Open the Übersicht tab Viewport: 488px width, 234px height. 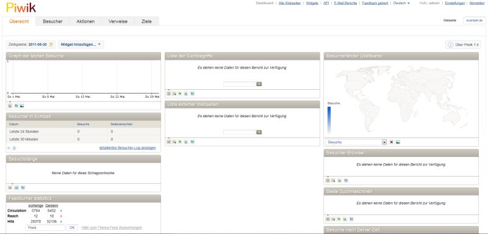19,21
